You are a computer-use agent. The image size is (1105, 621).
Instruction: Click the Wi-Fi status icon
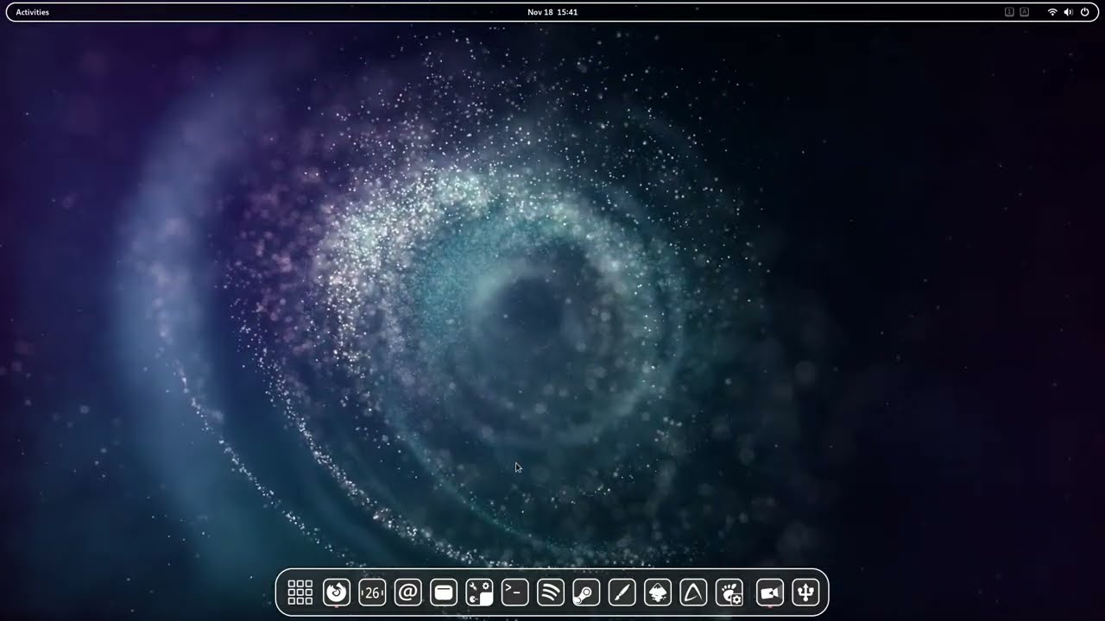1052,12
